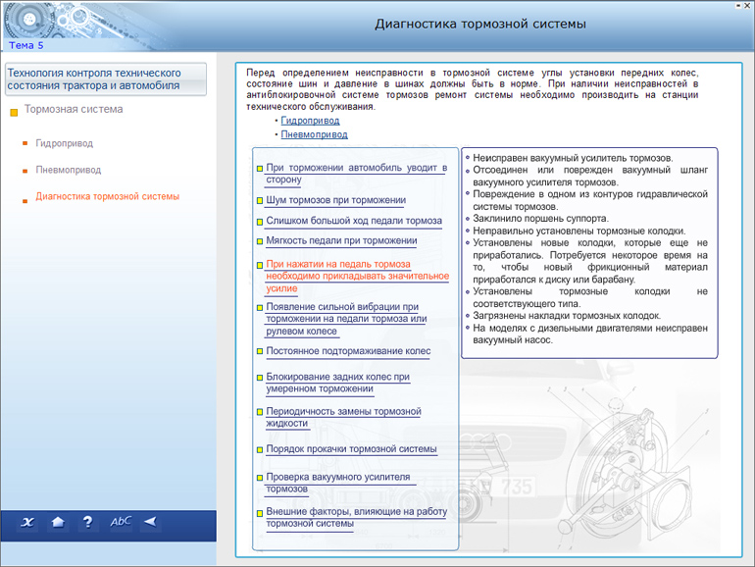Open Гидропривод in left sidebar
Screen dimensions: 755x567
click(x=65, y=143)
